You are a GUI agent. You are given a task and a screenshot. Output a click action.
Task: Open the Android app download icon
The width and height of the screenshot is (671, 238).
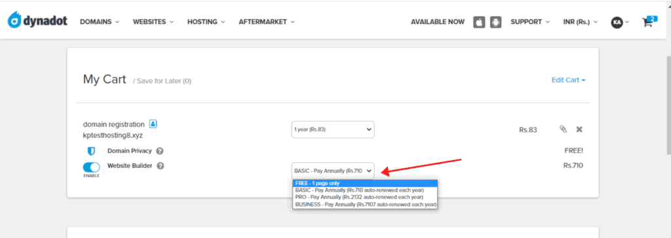pos(495,22)
